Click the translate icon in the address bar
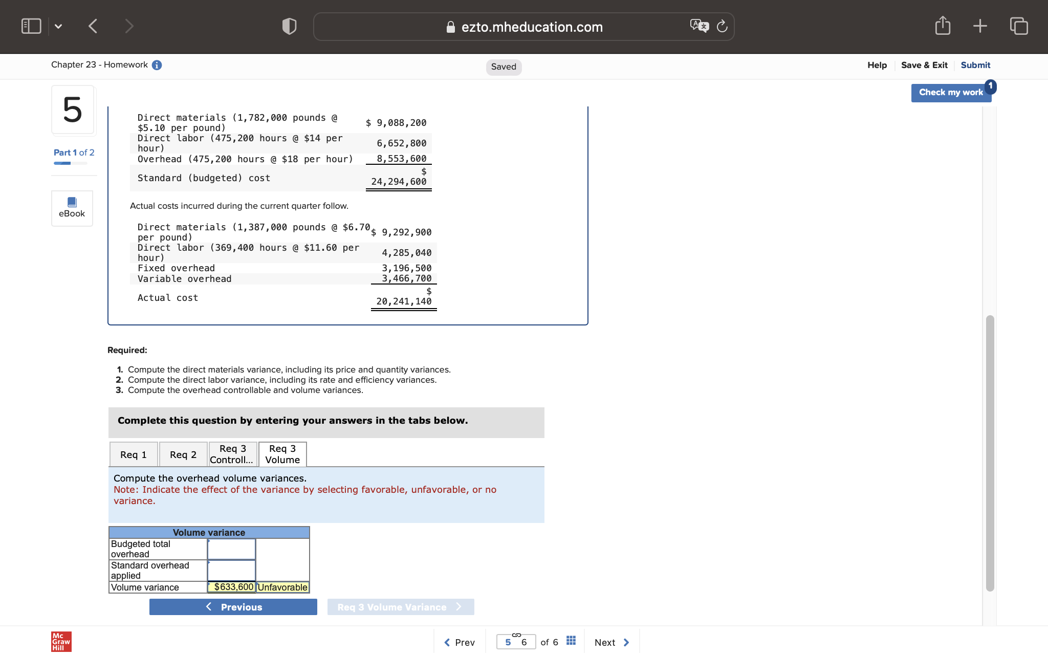 [699, 26]
